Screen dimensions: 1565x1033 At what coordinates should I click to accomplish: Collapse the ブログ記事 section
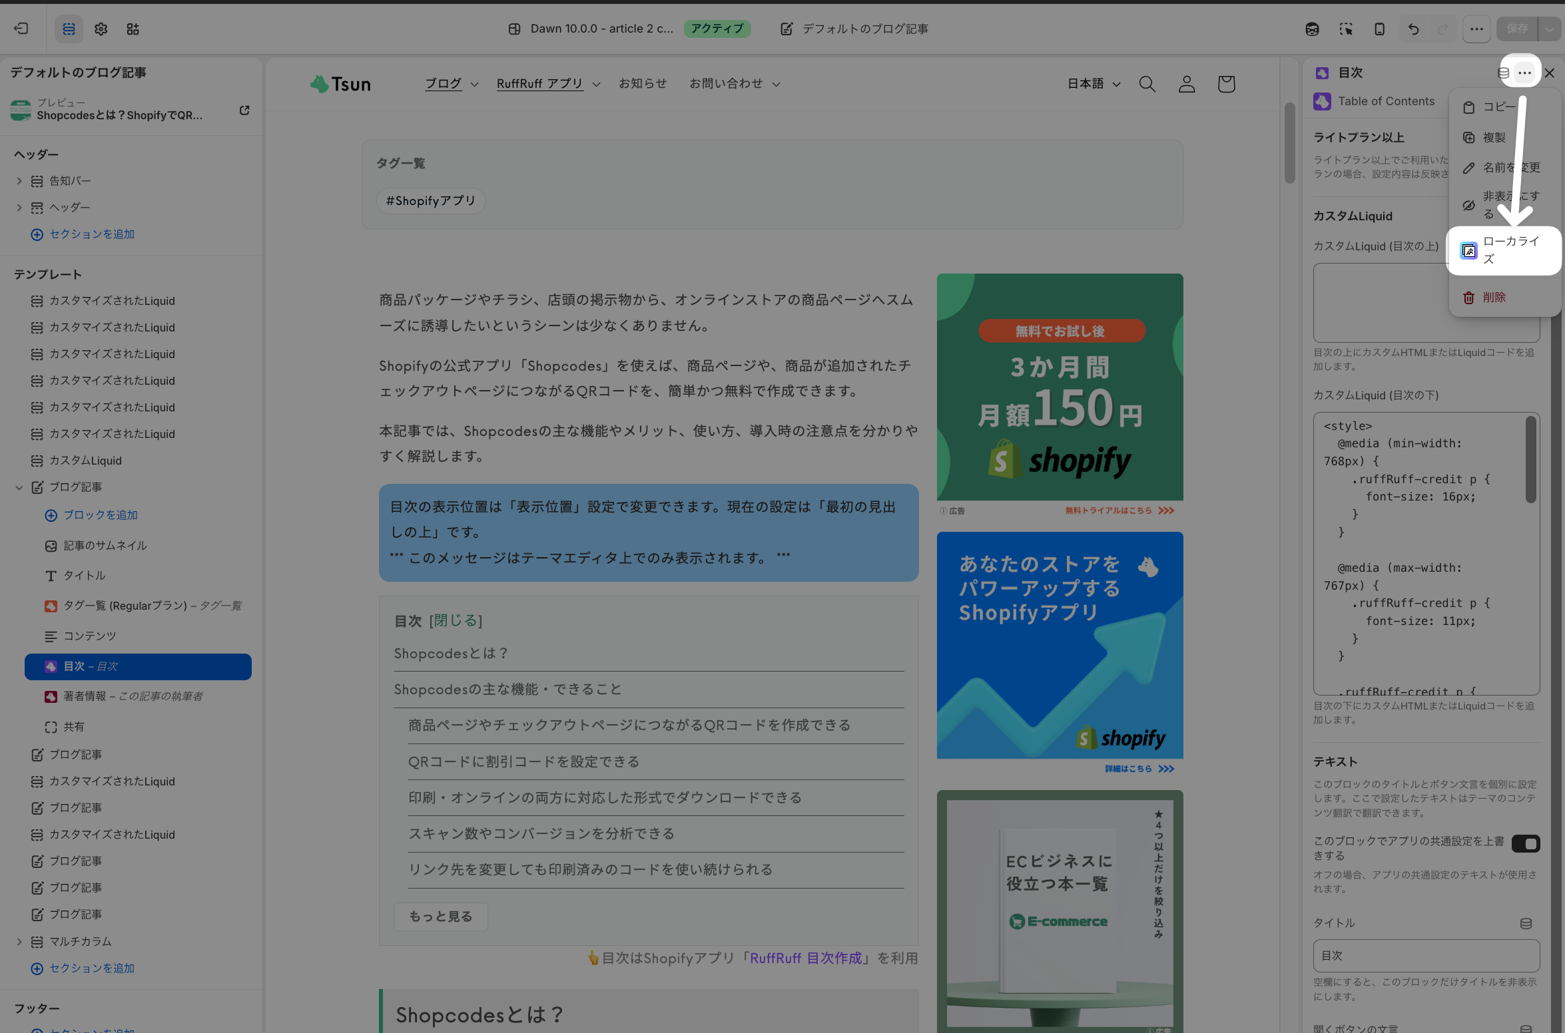(19, 487)
